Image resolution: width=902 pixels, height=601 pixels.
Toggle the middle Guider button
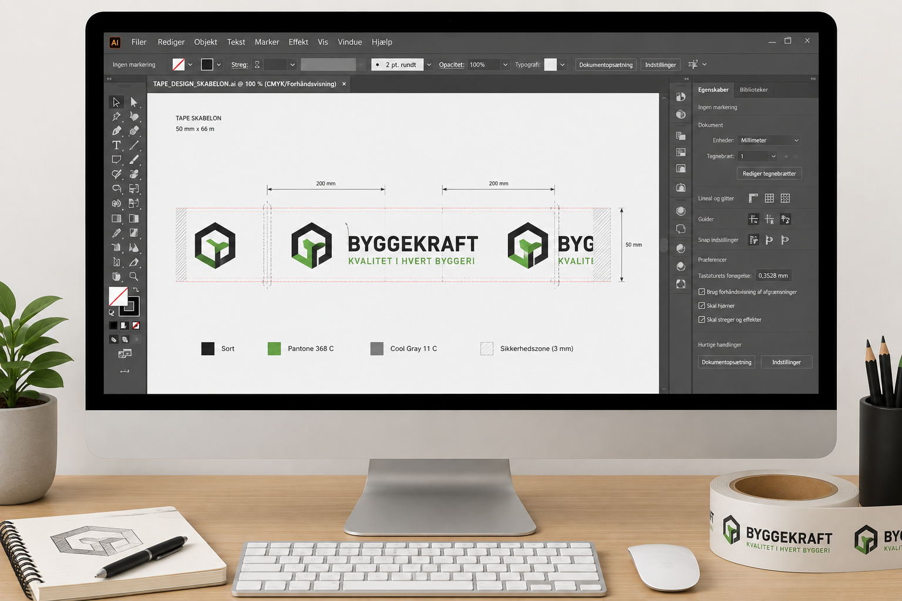click(x=769, y=220)
